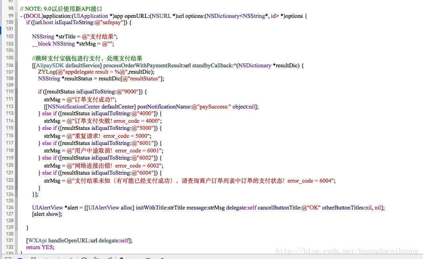Click "[alert show];" on line 127
This screenshot has height=259, width=423.
47,214
